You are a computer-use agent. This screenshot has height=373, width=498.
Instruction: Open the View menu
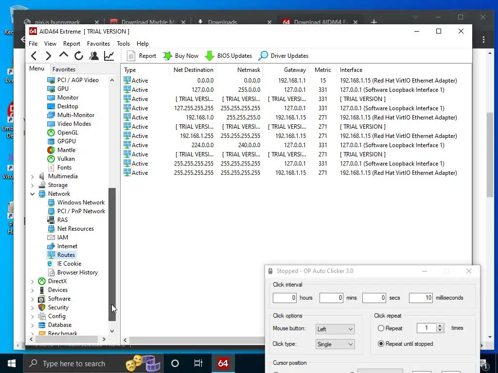(x=50, y=43)
